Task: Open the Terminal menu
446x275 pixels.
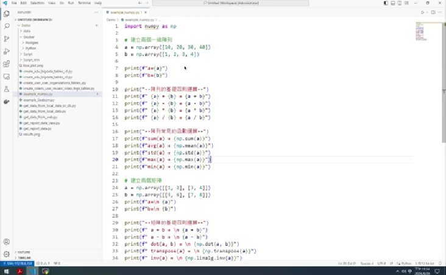Action: point(84,3)
